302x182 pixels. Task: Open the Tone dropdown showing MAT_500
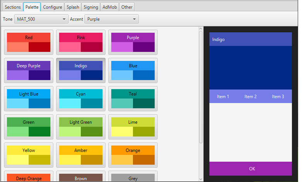(41, 19)
